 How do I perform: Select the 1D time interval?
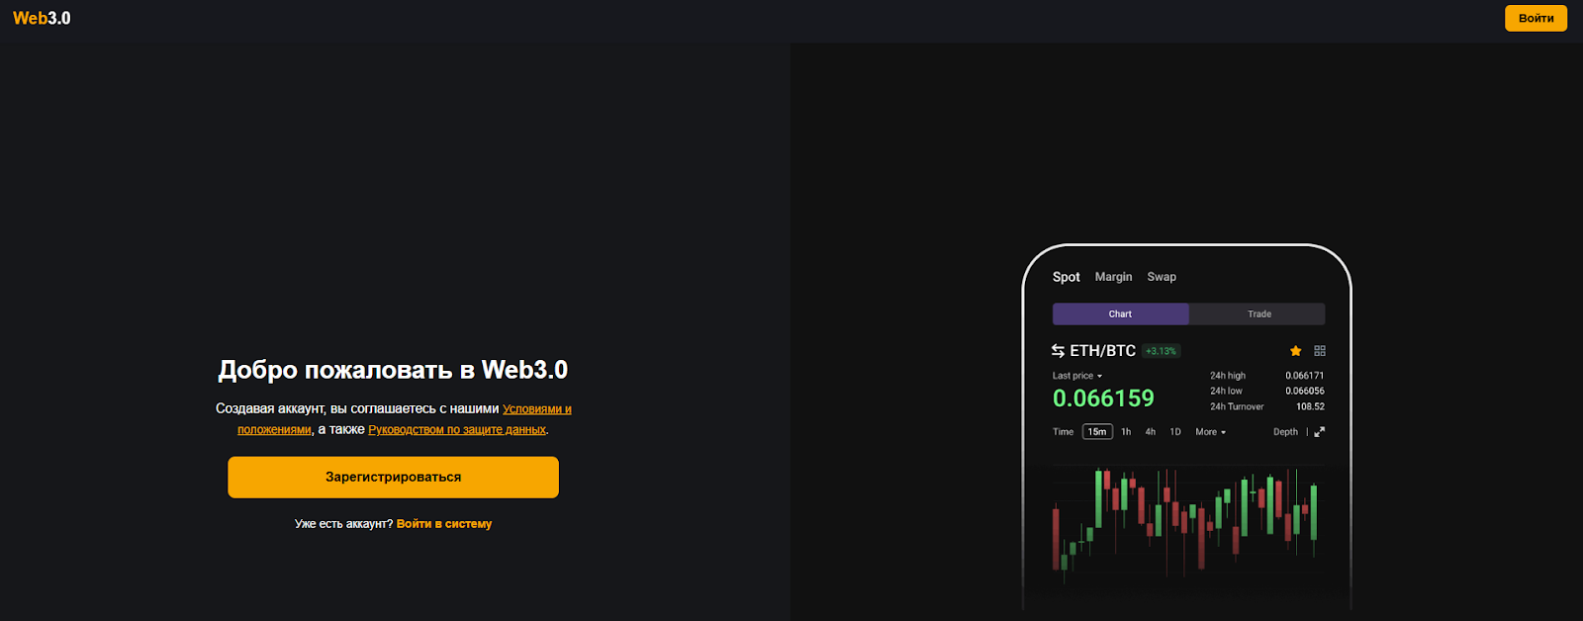coord(1175,432)
